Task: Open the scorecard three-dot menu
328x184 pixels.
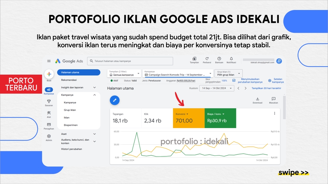Action: coord(274,113)
